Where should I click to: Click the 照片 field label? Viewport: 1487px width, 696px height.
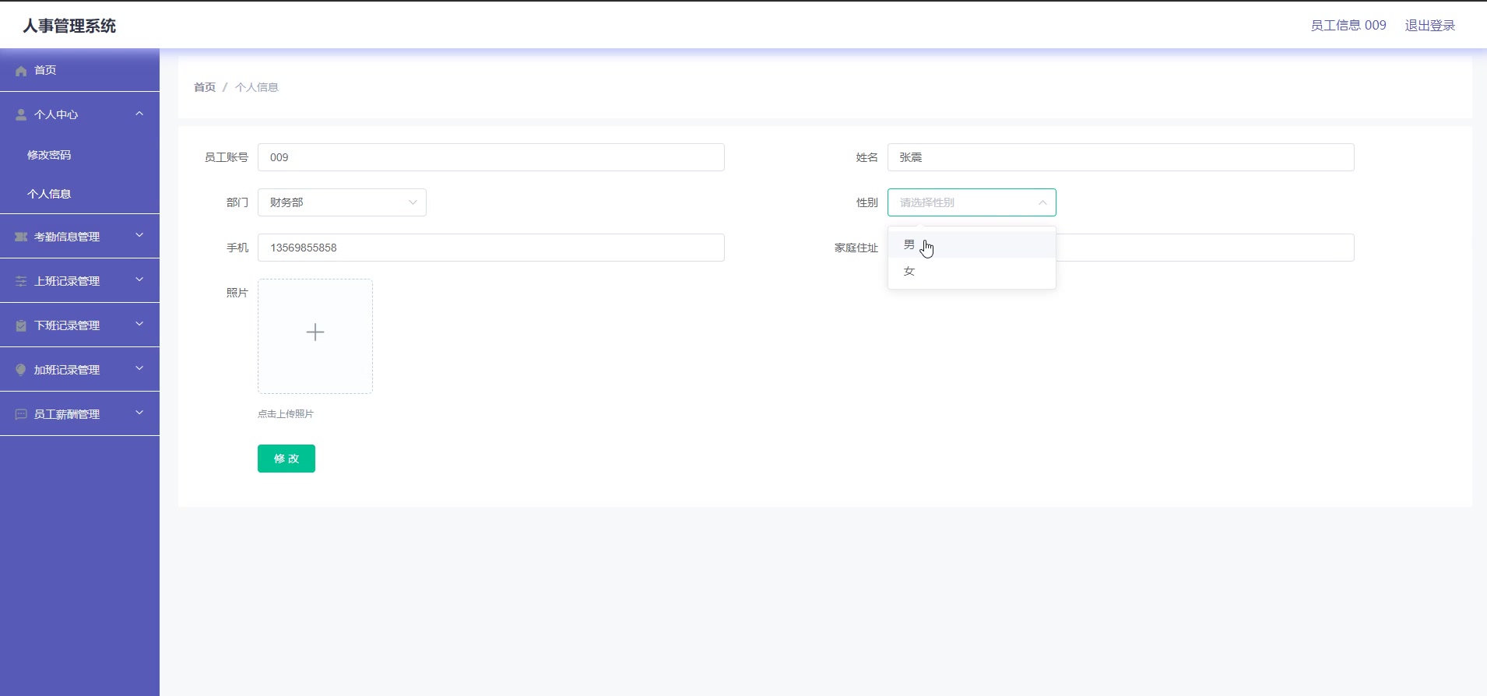click(x=237, y=293)
